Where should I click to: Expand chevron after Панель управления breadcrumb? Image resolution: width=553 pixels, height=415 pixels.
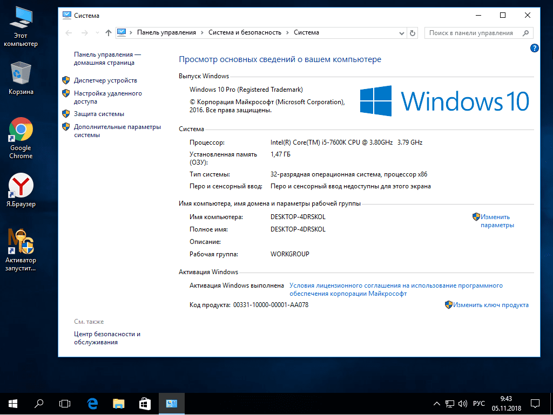[x=202, y=32]
